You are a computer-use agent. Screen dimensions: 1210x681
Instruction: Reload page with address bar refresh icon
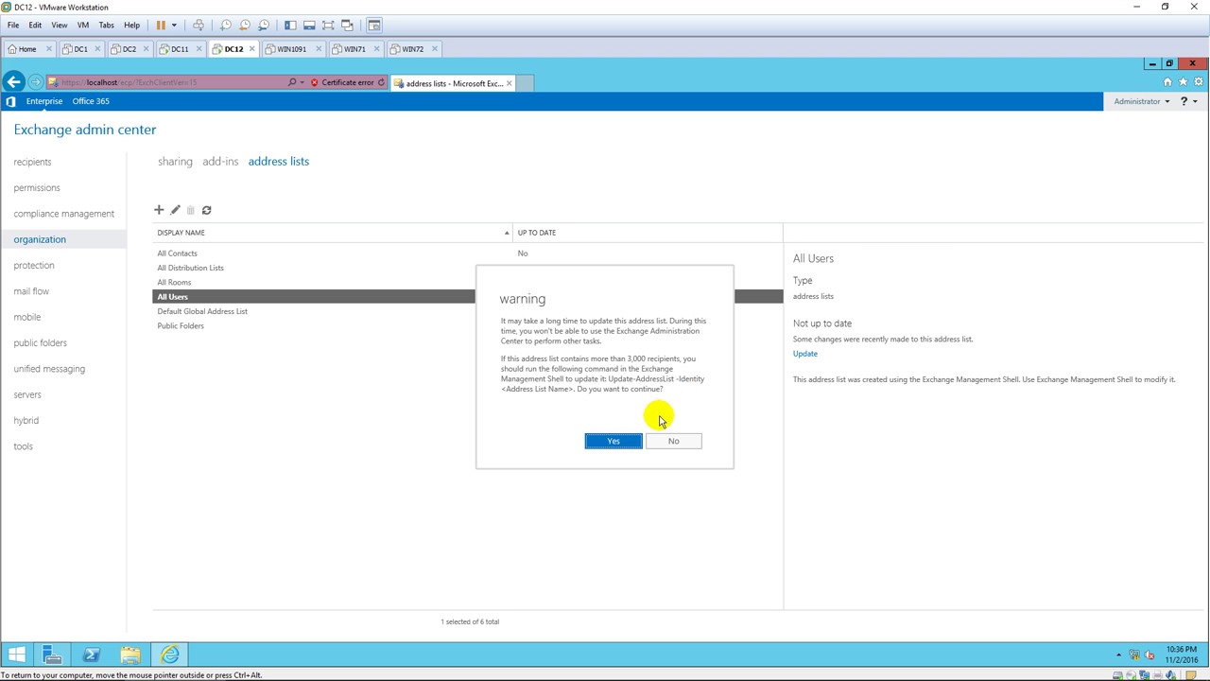(x=381, y=82)
